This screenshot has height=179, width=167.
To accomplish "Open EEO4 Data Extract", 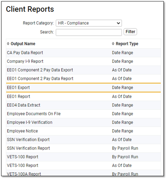I will [83, 105].
